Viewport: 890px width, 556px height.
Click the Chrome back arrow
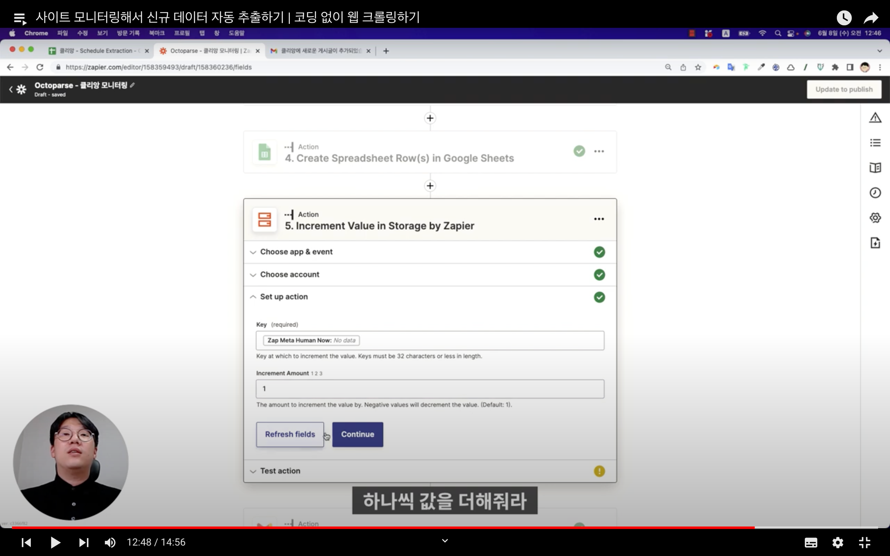coord(10,67)
